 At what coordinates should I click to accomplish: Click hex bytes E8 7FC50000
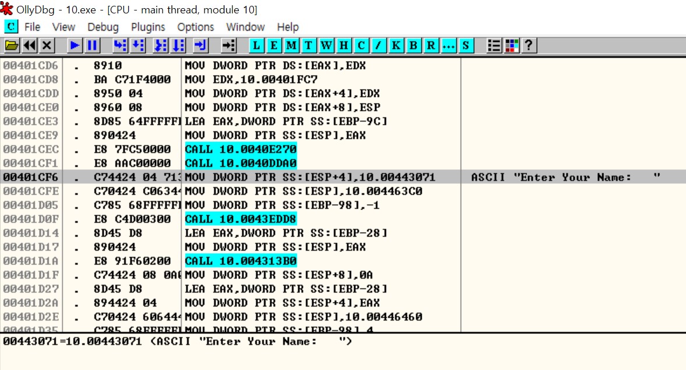(x=132, y=150)
